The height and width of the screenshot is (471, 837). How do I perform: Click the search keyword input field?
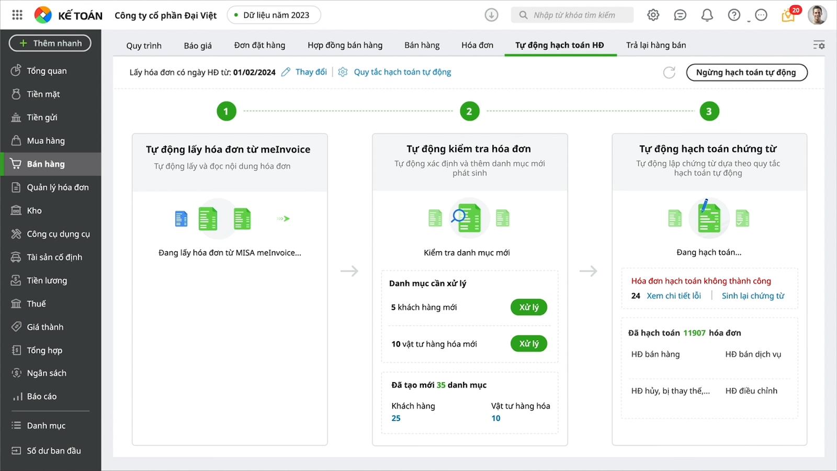pyautogui.click(x=573, y=15)
